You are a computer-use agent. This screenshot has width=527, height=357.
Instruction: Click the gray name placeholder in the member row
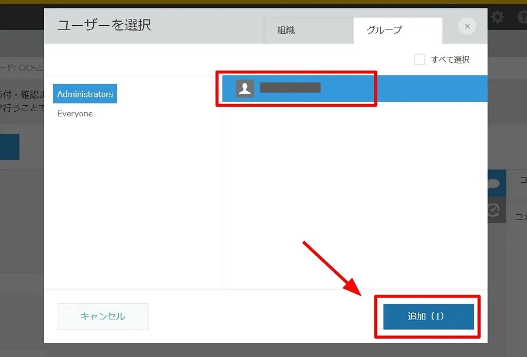[x=290, y=88]
